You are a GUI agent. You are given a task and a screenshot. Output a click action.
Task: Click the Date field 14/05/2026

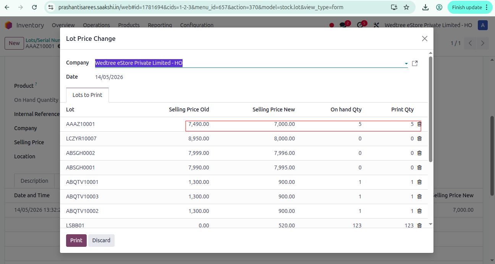[x=109, y=77]
